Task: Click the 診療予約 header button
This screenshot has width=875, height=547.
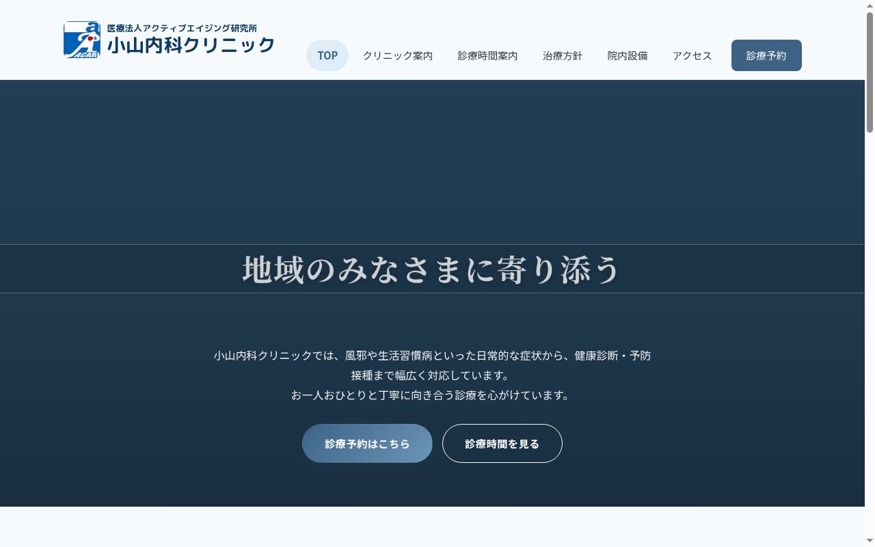Action: [766, 55]
